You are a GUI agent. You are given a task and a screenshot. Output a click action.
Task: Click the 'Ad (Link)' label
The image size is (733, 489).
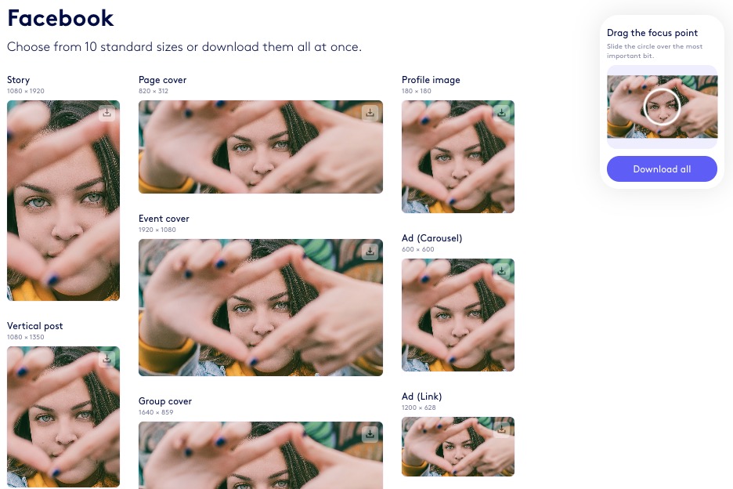pyautogui.click(x=421, y=397)
